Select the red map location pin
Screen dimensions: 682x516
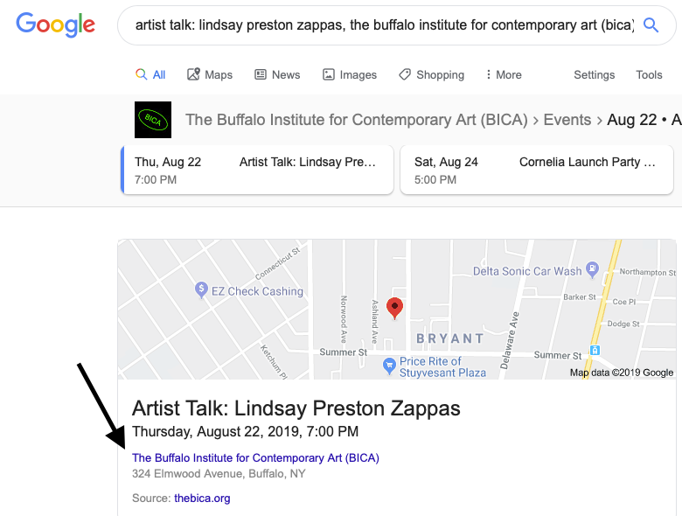pos(394,309)
